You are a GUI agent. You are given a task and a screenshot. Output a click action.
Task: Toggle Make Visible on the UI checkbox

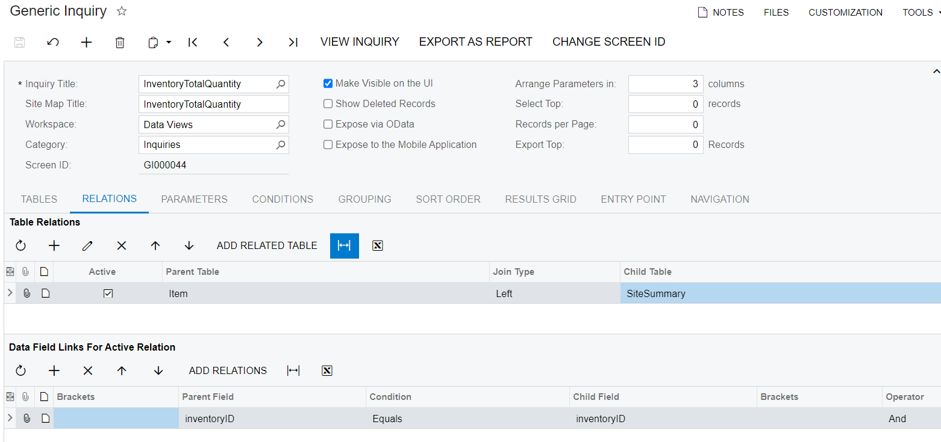pyautogui.click(x=328, y=84)
